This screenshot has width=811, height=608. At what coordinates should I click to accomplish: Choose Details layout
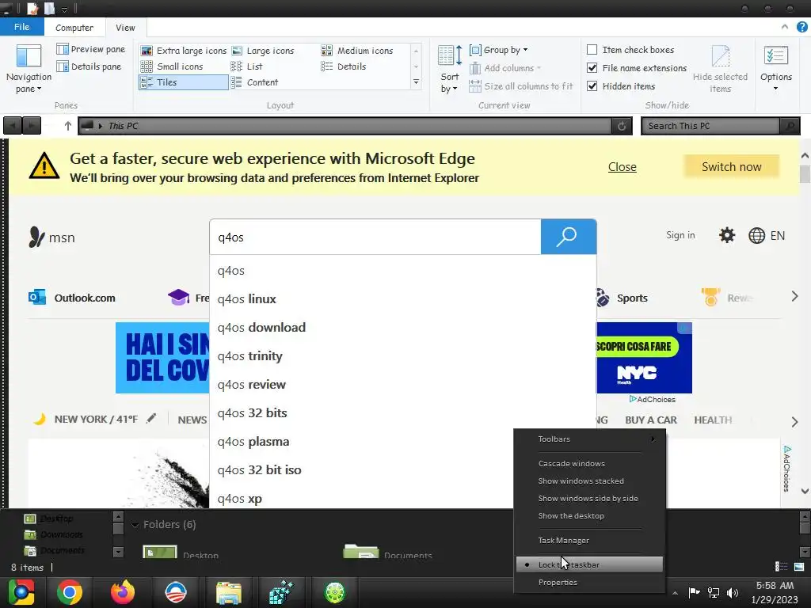(x=344, y=66)
